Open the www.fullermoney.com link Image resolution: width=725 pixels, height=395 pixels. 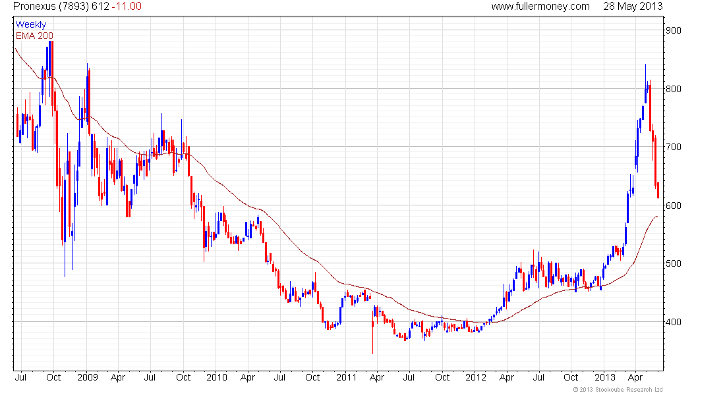(x=540, y=7)
